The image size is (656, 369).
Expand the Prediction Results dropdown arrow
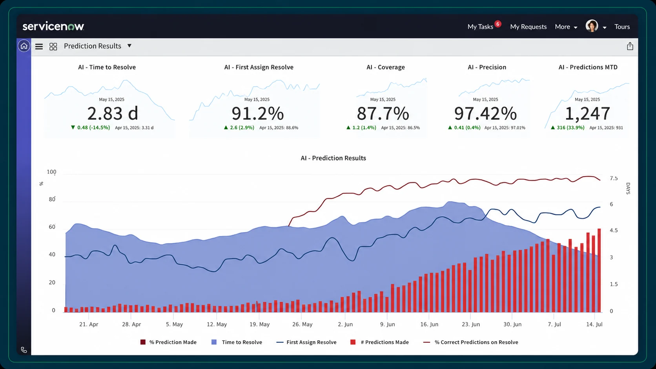[x=129, y=46]
